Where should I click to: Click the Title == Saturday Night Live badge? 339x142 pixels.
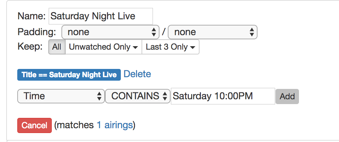pyautogui.click(x=69, y=75)
